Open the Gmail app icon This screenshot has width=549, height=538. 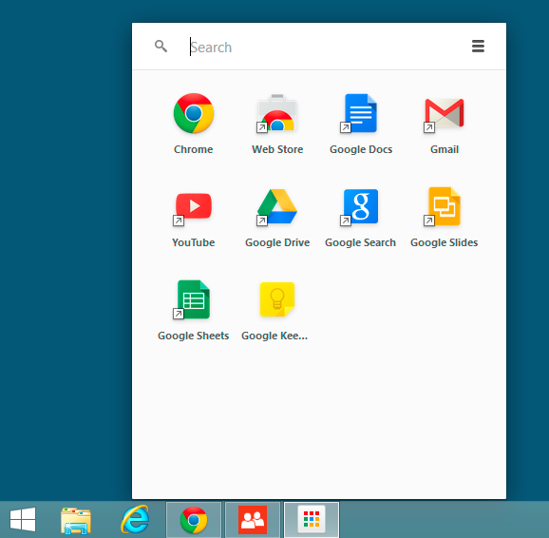444,113
